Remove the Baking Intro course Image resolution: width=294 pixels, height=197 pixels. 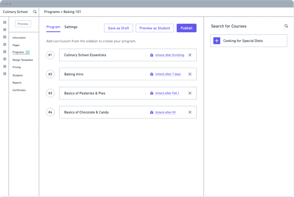pos(190,74)
